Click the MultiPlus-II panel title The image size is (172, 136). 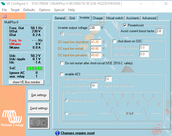click(x=11, y=22)
